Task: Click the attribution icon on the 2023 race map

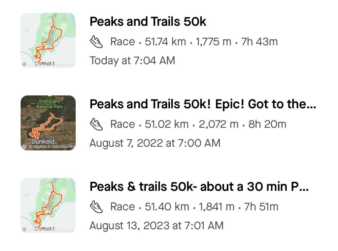Action: (x=24, y=229)
